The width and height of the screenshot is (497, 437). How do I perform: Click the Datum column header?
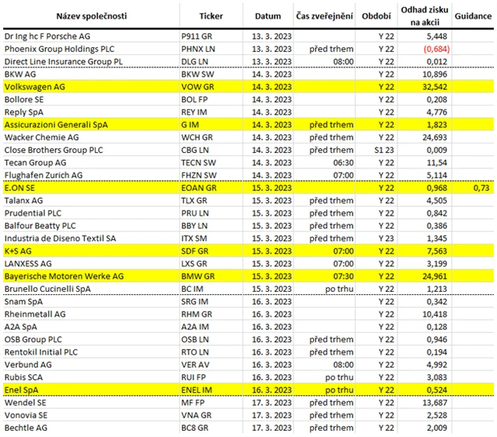[267, 16]
